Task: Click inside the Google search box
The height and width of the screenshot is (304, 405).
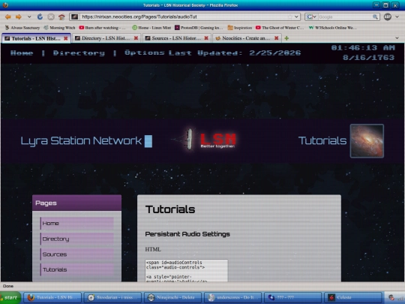Action: [345, 17]
